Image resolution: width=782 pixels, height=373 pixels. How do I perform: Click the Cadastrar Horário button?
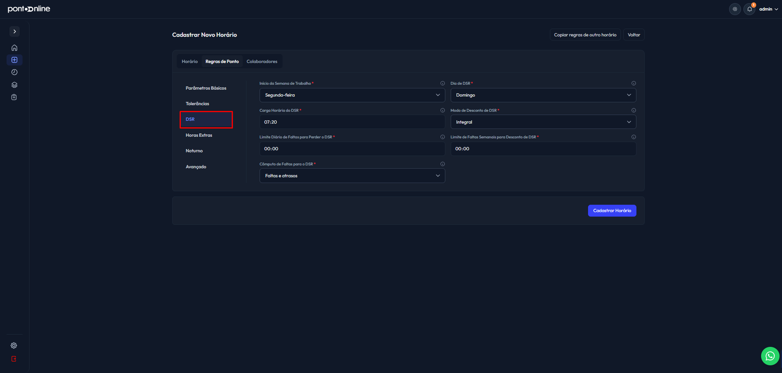pos(612,210)
